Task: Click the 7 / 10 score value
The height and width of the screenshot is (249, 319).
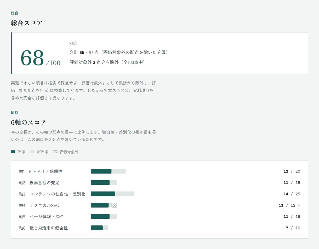Action: pyautogui.click(x=293, y=228)
